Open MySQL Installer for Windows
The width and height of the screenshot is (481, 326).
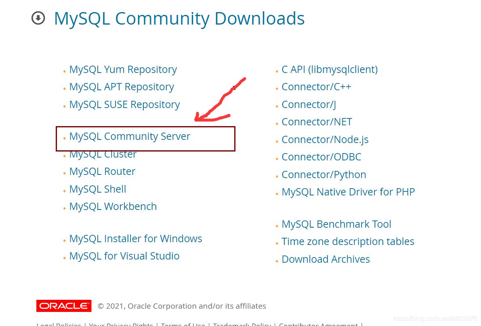tap(136, 239)
